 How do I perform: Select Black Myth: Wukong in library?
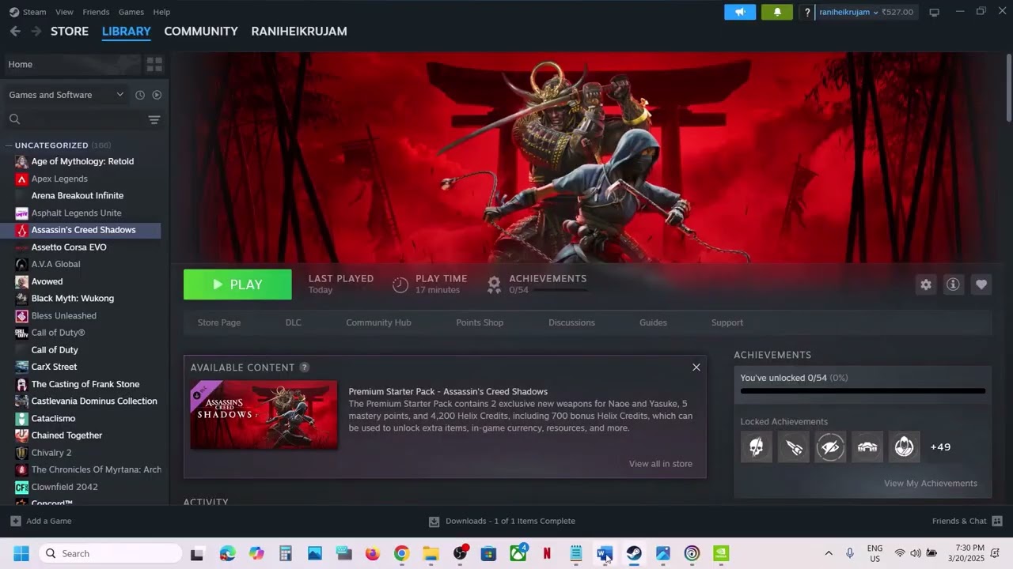73,298
